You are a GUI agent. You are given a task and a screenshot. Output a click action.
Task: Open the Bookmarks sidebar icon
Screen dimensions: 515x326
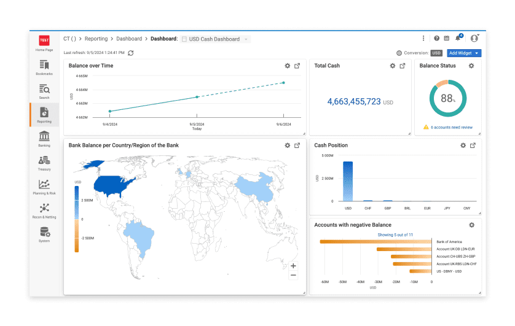[x=44, y=68]
